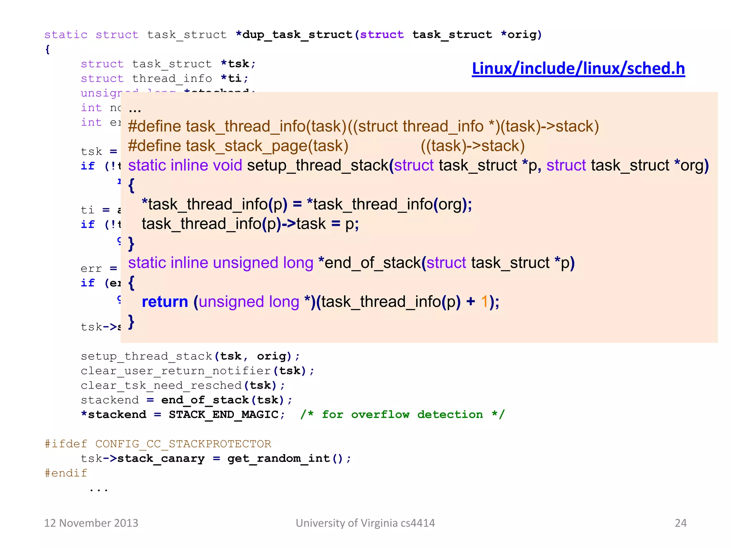
Task: Click the dup_task_struct function signature line
Action: [x=293, y=35]
